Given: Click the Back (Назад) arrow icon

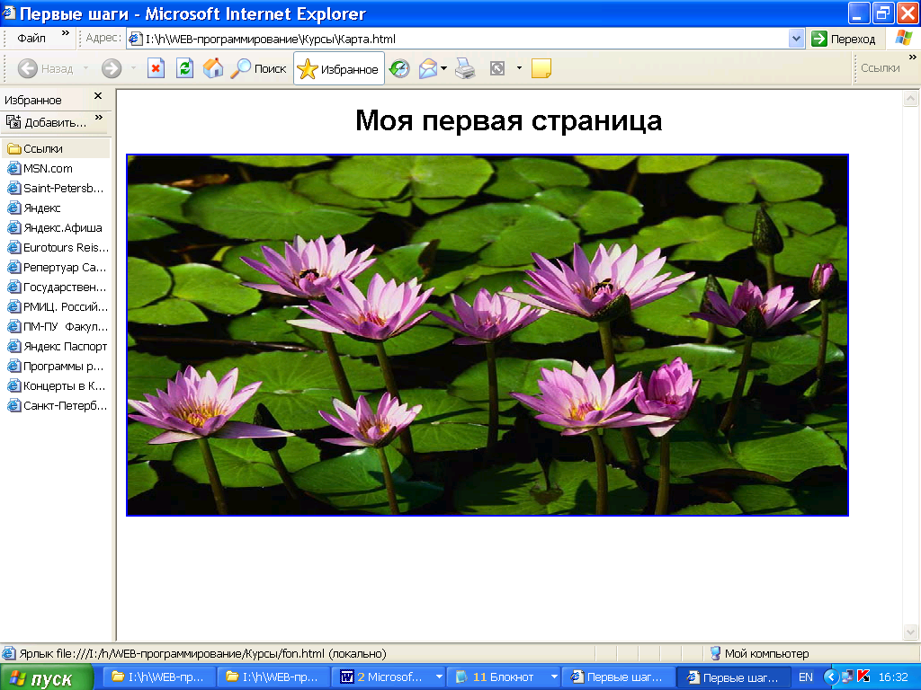Looking at the screenshot, I should (x=28, y=68).
